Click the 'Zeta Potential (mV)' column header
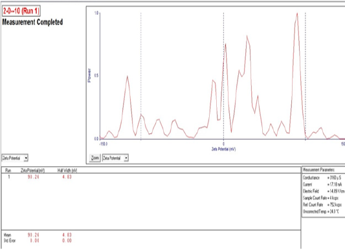Image resolution: width=345 pixels, height=251 pixels. [32, 171]
